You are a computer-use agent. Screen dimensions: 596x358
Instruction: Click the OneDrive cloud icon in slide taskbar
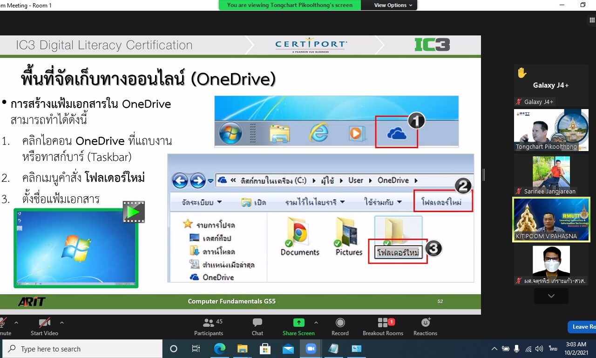(397, 134)
